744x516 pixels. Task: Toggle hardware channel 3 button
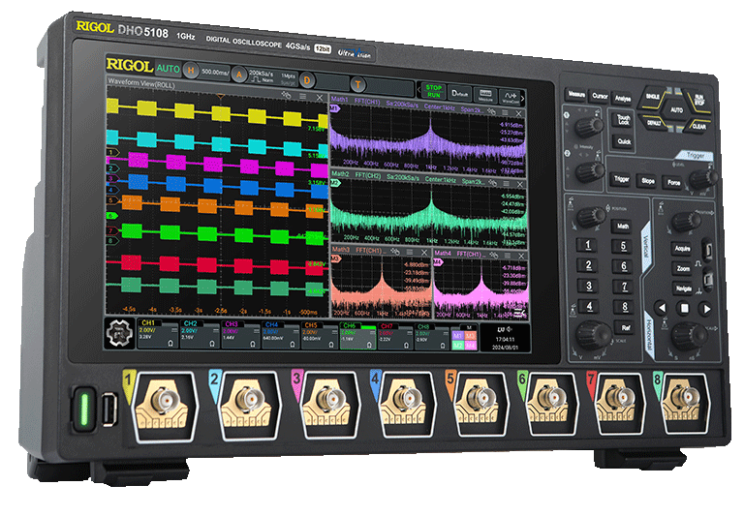589,286
